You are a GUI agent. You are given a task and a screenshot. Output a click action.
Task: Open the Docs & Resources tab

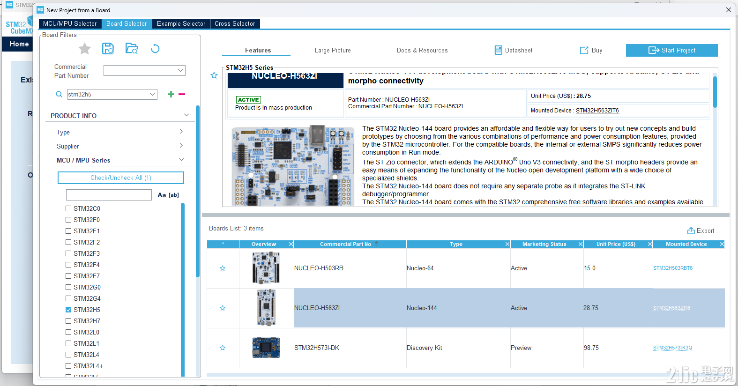point(422,50)
